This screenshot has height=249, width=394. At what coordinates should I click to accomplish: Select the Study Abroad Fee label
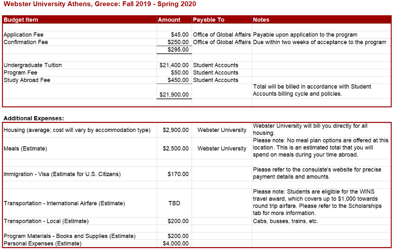(27, 80)
